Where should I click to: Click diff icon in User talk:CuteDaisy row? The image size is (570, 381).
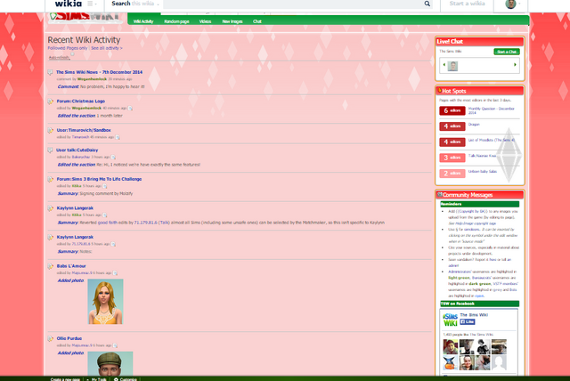click(113, 158)
